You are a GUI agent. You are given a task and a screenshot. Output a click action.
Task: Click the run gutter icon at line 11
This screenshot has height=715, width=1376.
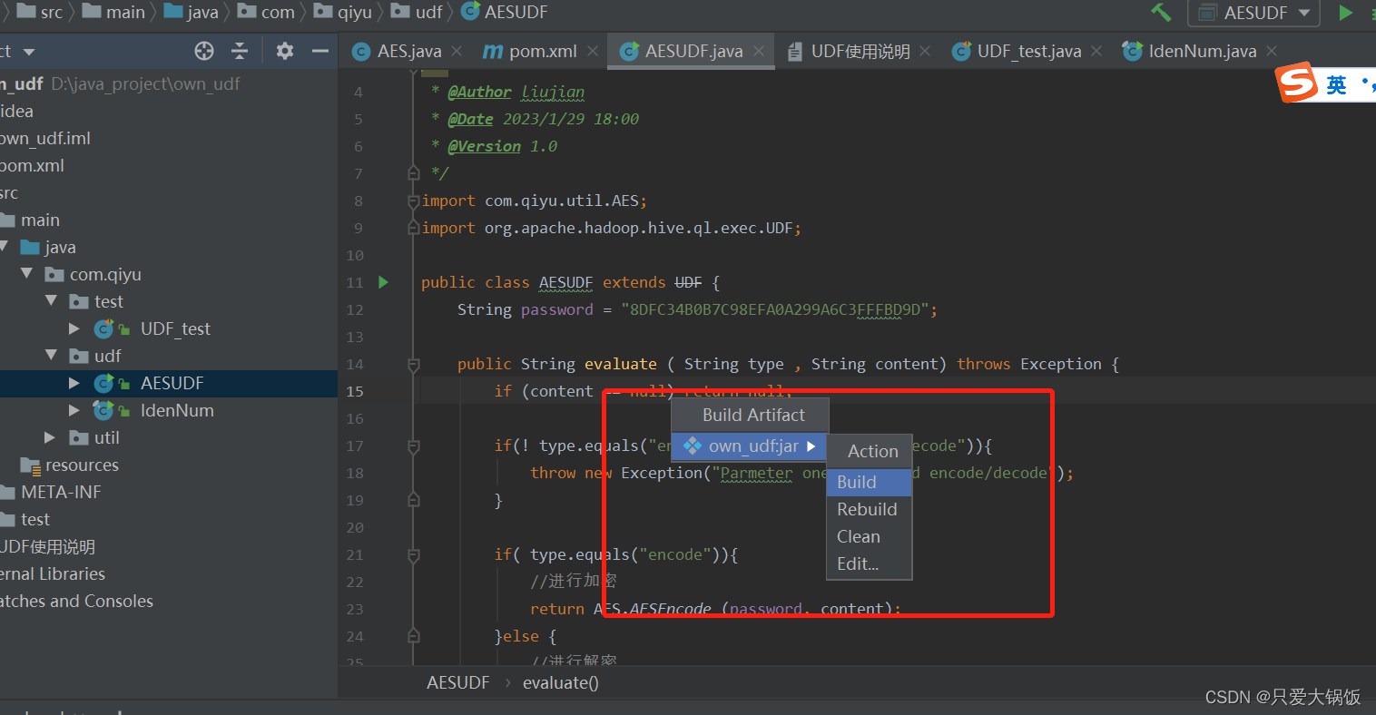(383, 282)
